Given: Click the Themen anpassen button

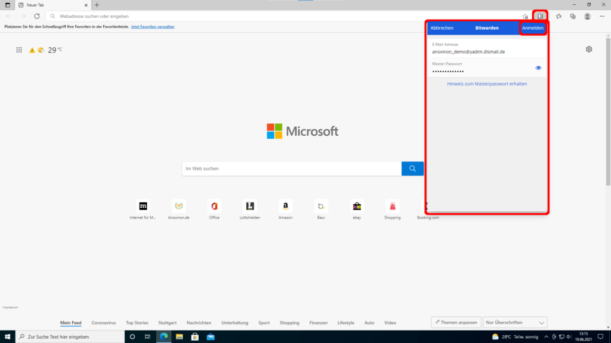Looking at the screenshot, I should coord(456,322).
